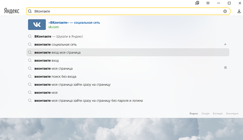Select suggestion "вконтакте поиск без входа"

[x=128, y=77]
